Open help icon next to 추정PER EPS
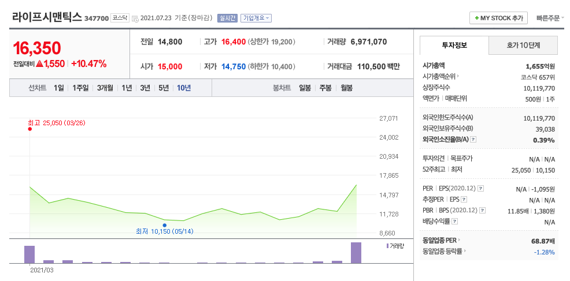 (x=464, y=200)
